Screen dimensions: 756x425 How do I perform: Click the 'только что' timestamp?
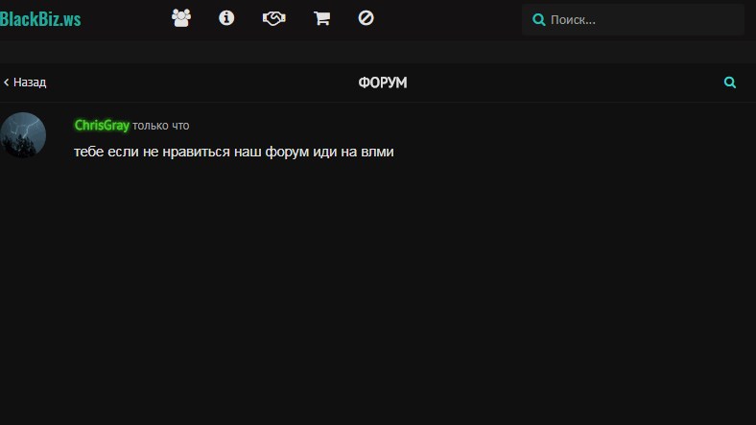point(161,126)
